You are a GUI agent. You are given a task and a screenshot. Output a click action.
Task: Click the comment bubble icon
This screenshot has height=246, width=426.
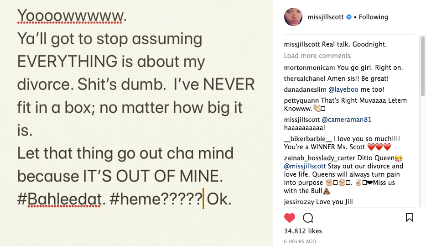point(308,217)
